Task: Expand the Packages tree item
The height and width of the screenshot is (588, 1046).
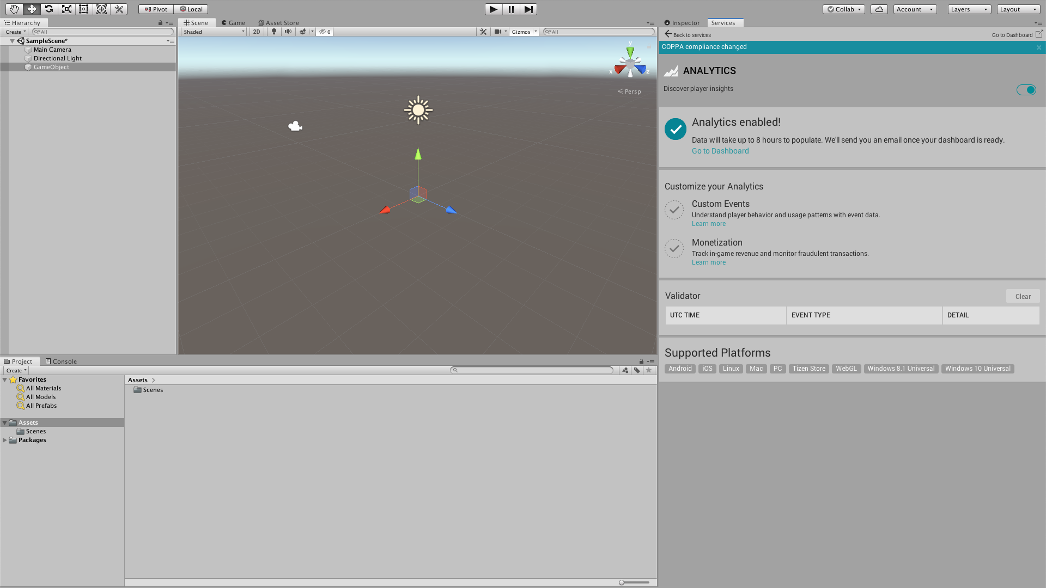Action: pyautogui.click(x=5, y=439)
